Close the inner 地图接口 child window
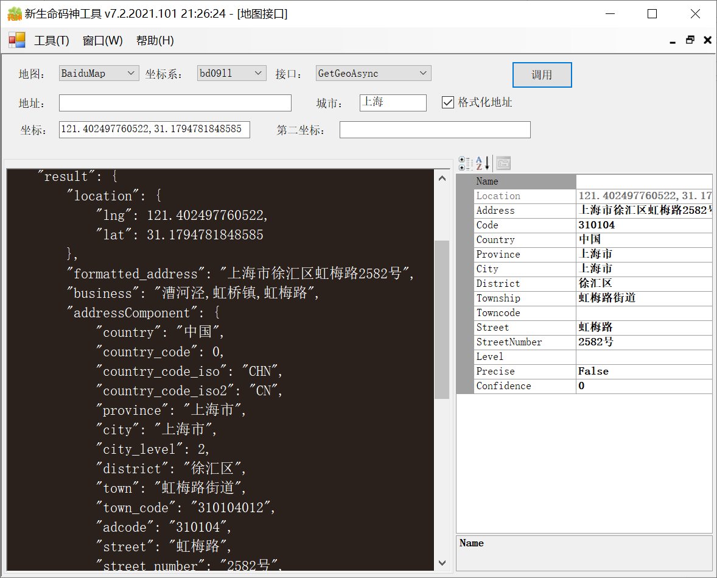717x578 pixels. coord(707,40)
